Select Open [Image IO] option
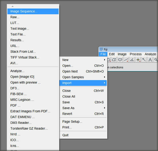Viewport: 158px width, 151px height. 33,77
